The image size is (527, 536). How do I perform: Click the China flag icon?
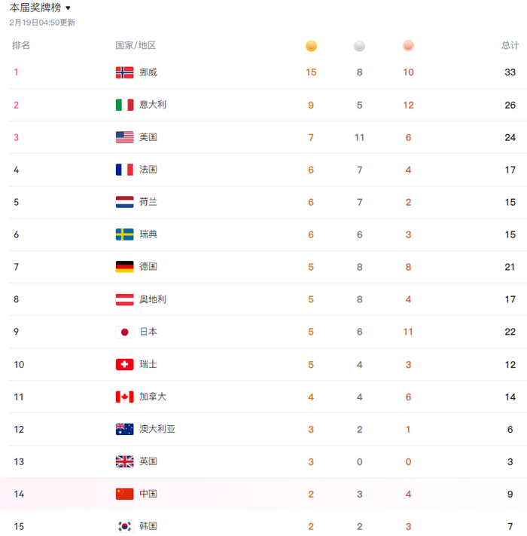(x=124, y=494)
